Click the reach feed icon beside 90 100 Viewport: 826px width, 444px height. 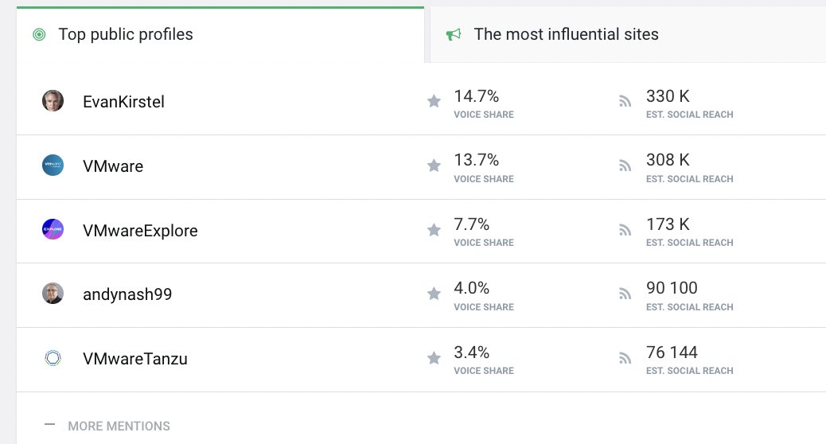point(625,294)
